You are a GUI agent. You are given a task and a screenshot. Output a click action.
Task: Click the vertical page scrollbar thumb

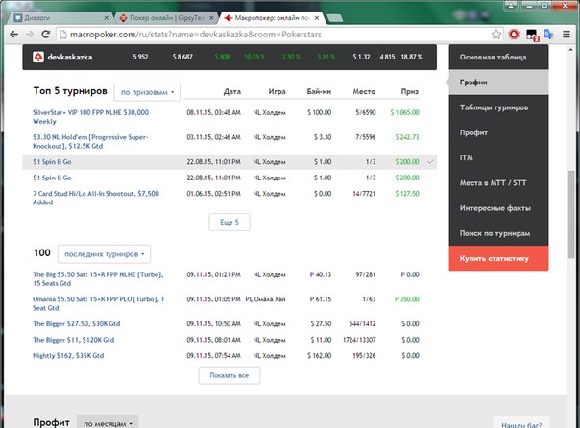click(x=571, y=214)
